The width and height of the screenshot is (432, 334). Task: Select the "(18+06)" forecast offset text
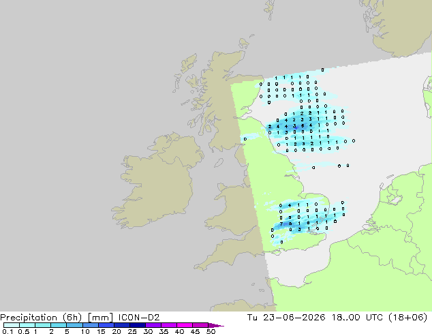pos(408,318)
